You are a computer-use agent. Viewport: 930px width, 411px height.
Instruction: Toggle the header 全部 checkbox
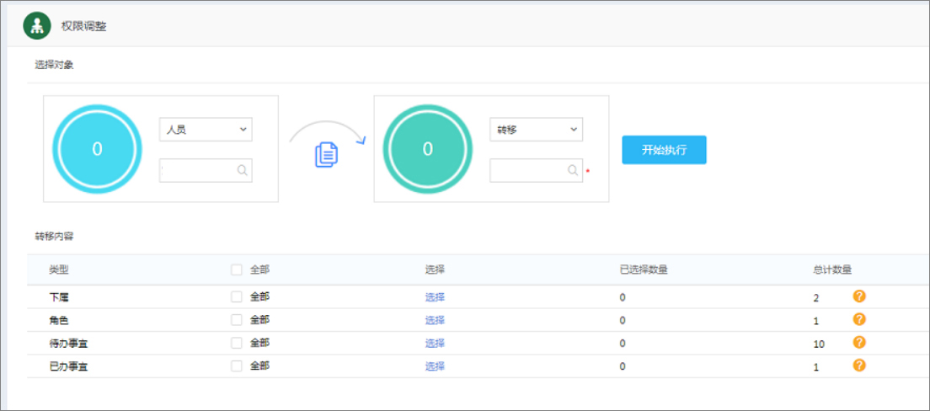tap(237, 270)
